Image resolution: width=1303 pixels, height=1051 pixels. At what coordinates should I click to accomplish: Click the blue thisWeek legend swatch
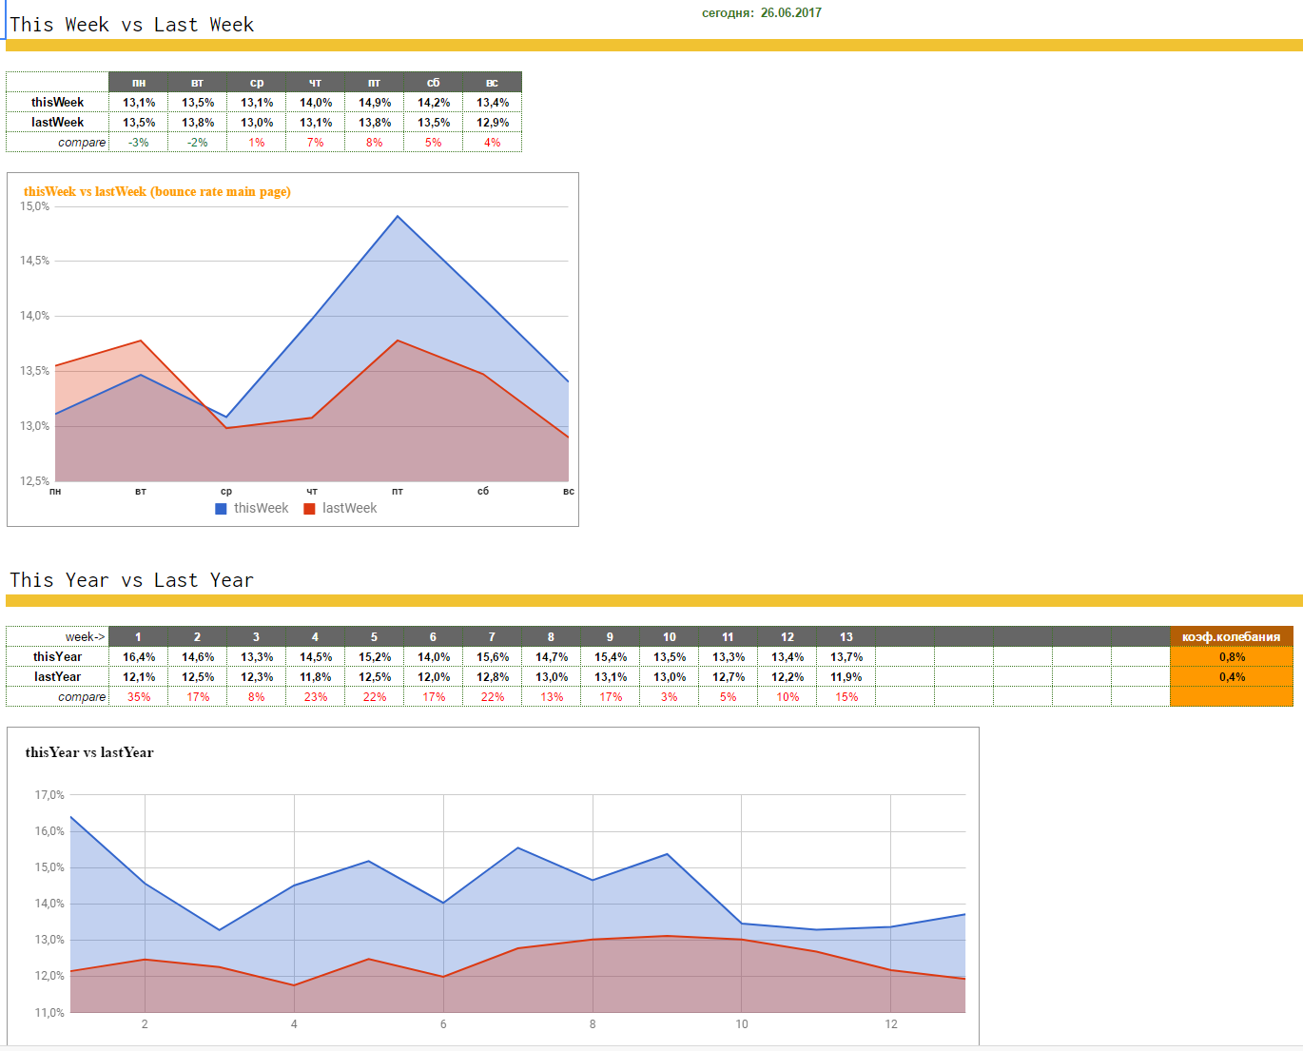pos(221,509)
